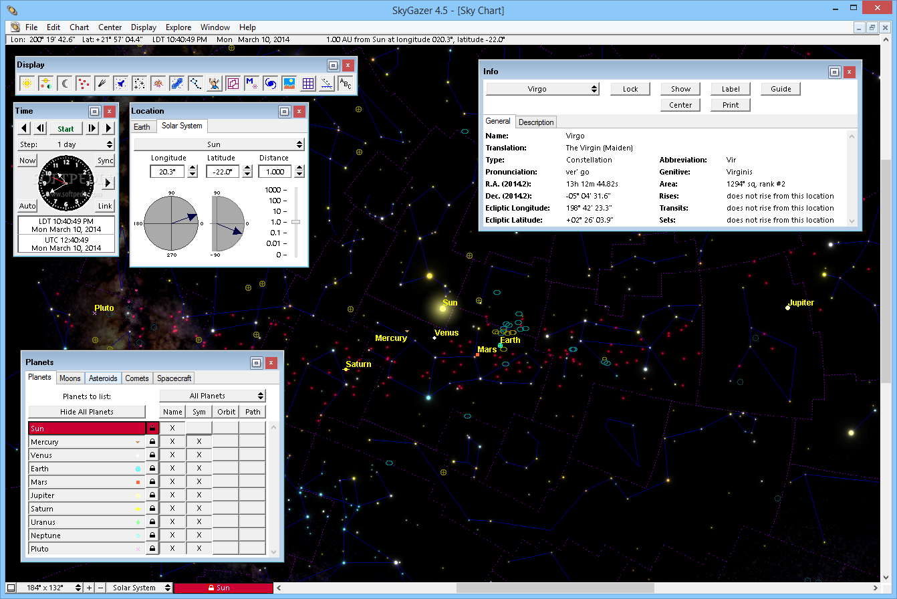
Task: Click small arrow beside the clock face
Action: coord(108,183)
